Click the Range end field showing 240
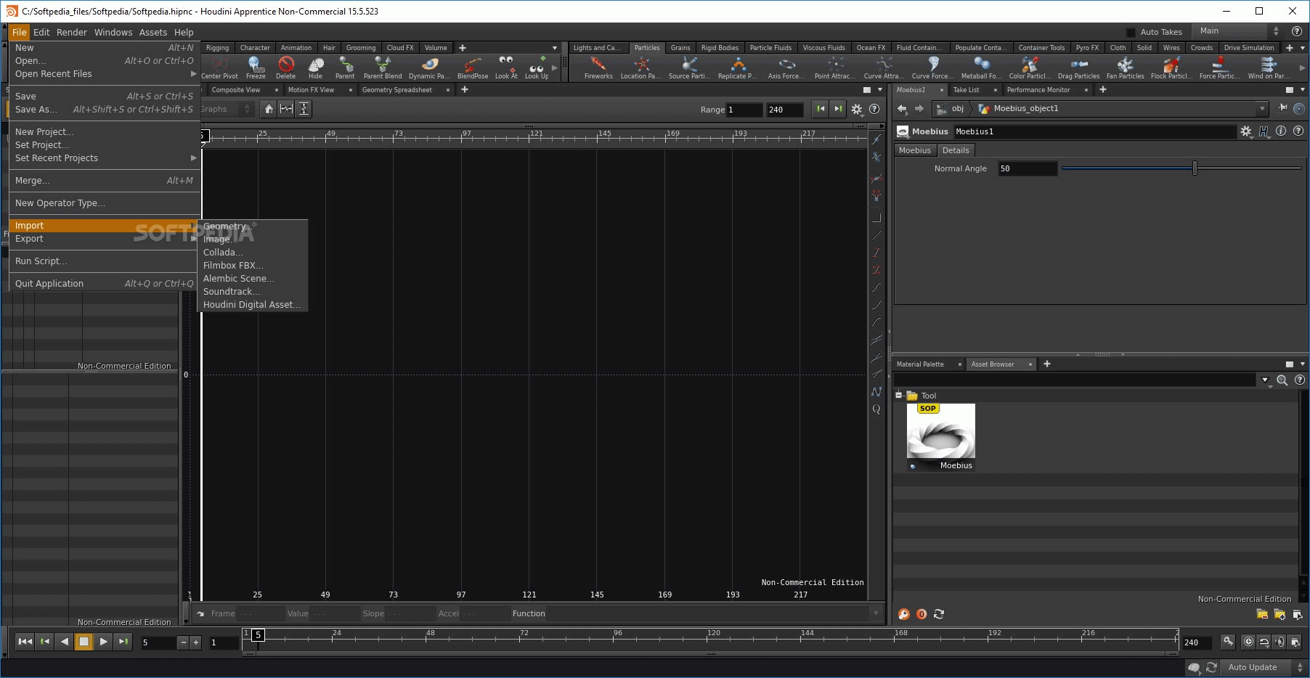The width and height of the screenshot is (1310, 678). (784, 110)
